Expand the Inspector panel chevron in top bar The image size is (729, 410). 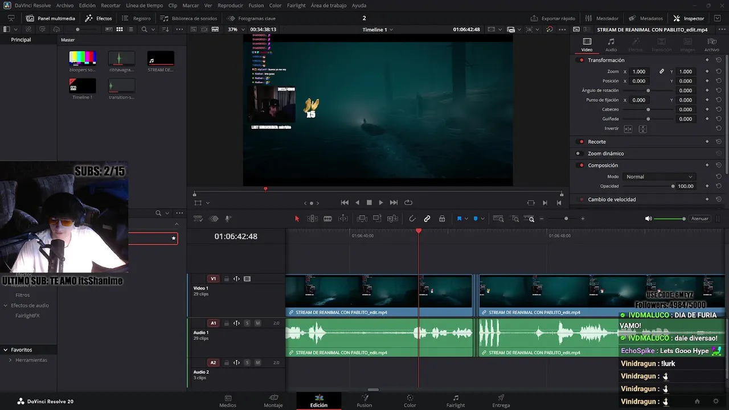coord(717,18)
